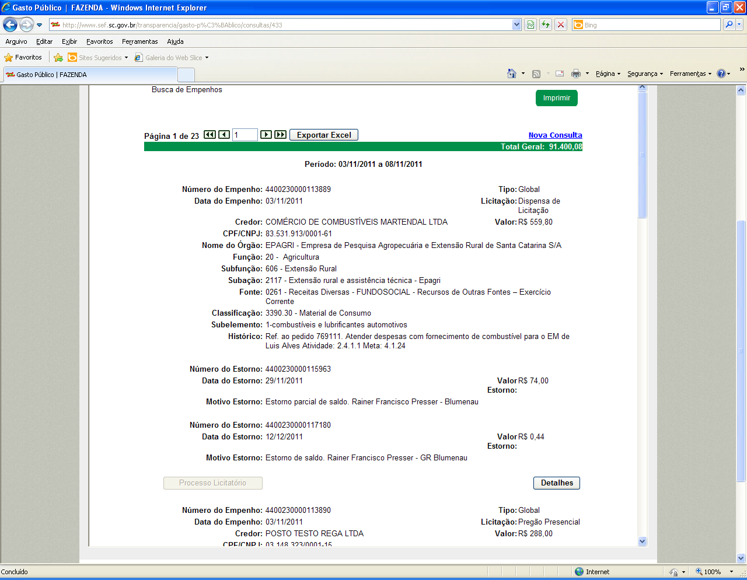The width and height of the screenshot is (747, 580).
Task: Click the inner frame scroll down arrow
Action: pos(643,541)
